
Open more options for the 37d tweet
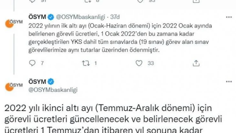tap(229, 17)
